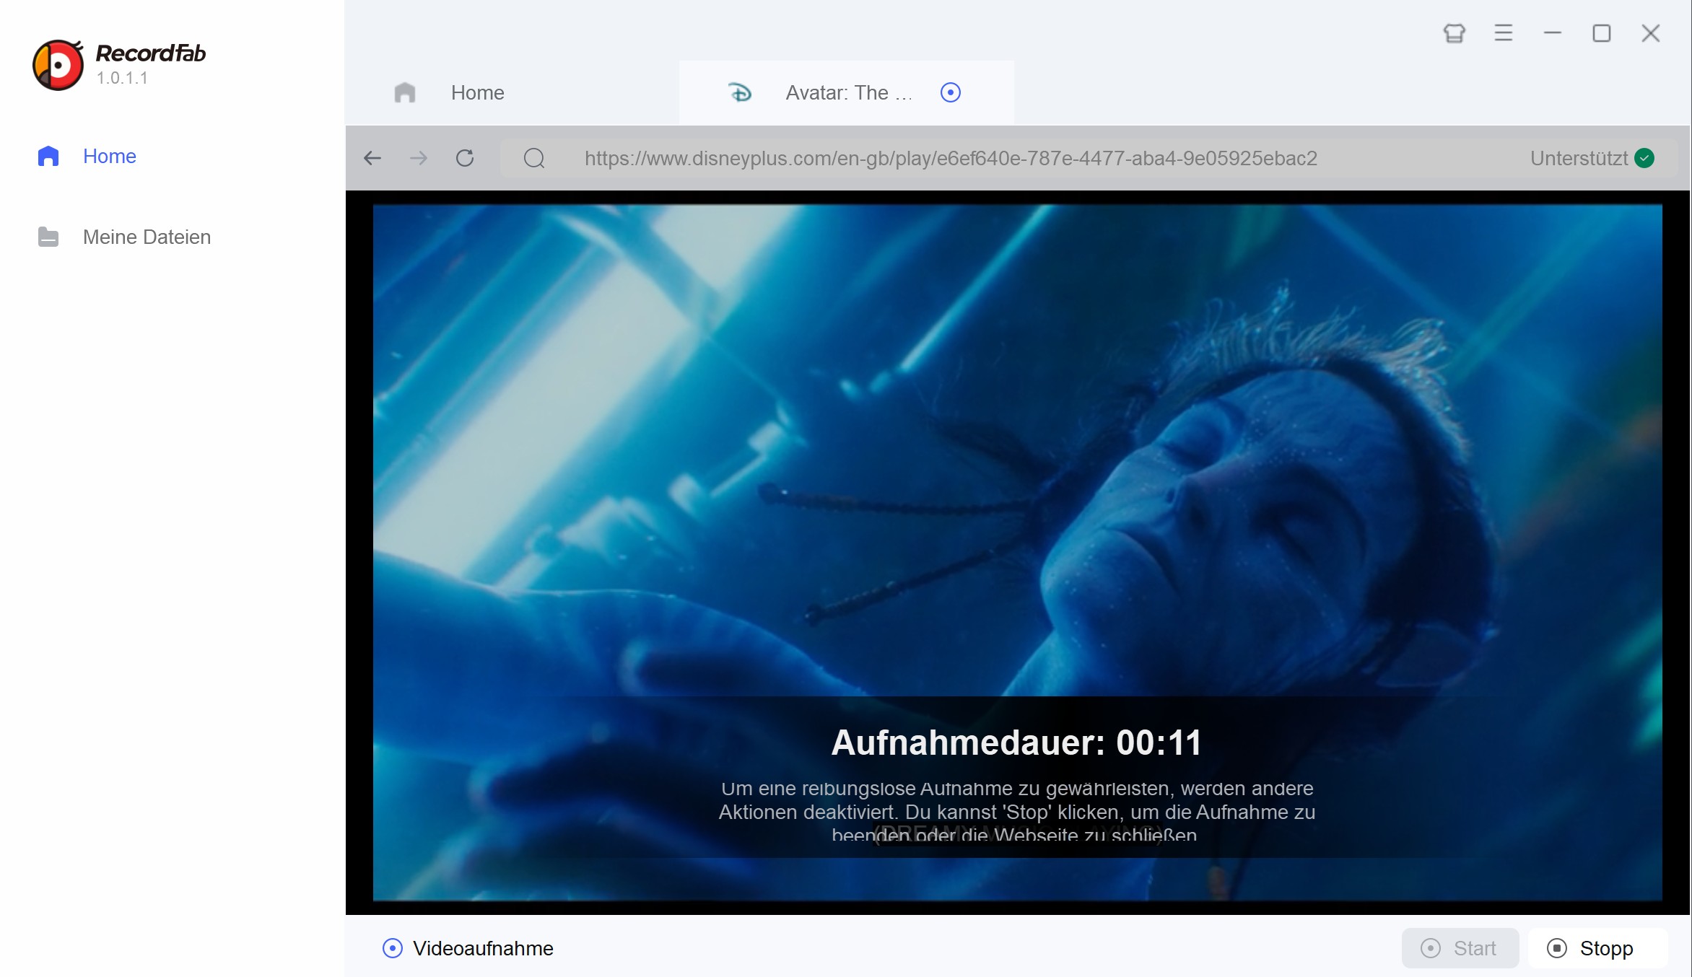Open the skin/theme shirt icon

pyautogui.click(x=1454, y=33)
